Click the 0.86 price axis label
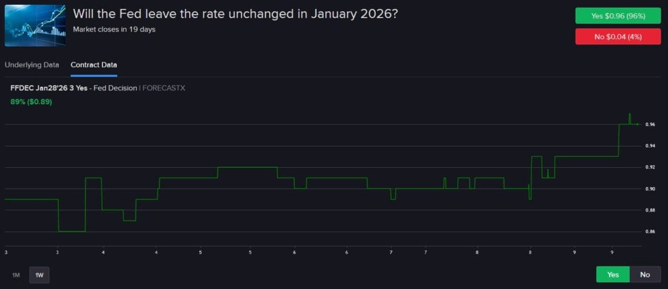This screenshot has height=289, width=668. tap(650, 232)
